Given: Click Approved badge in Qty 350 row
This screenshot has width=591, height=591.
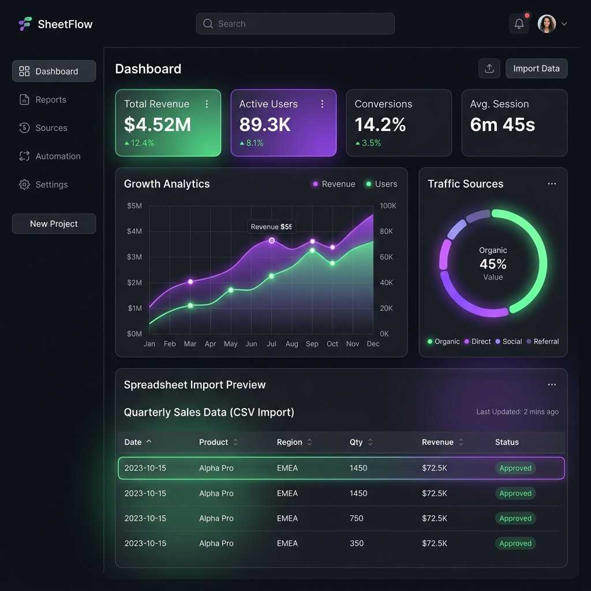Looking at the screenshot, I should [515, 543].
